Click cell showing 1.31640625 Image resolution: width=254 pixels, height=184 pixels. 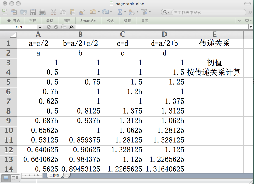tap(164, 169)
